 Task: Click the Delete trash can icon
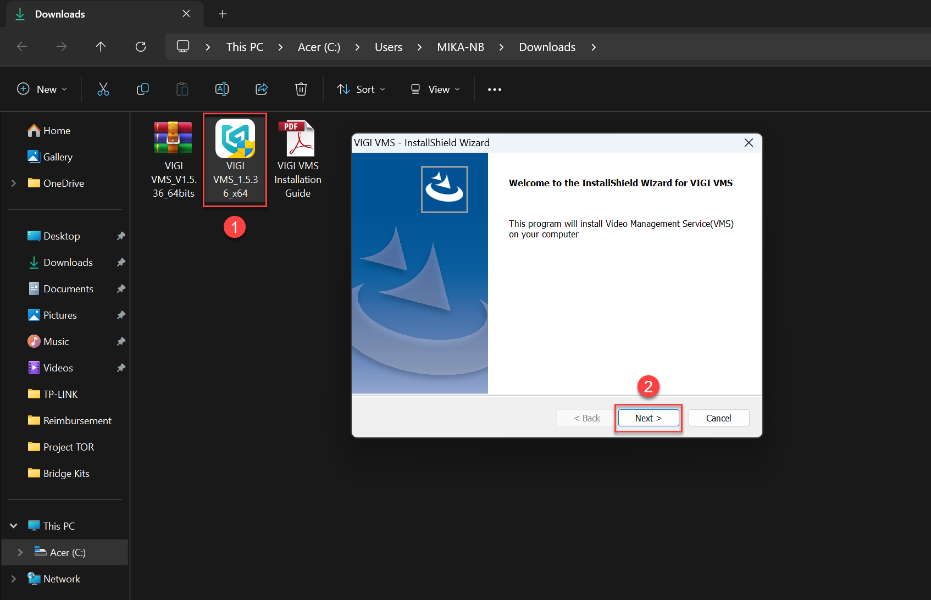301,89
